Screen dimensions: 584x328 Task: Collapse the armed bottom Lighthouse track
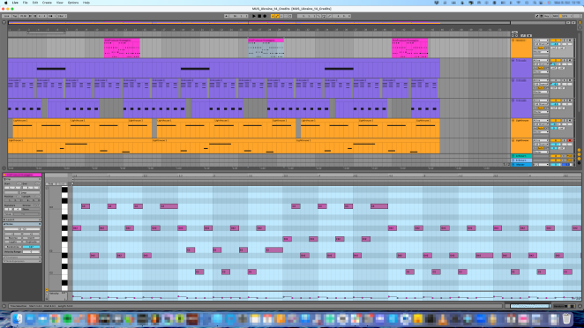pyautogui.click(x=513, y=141)
